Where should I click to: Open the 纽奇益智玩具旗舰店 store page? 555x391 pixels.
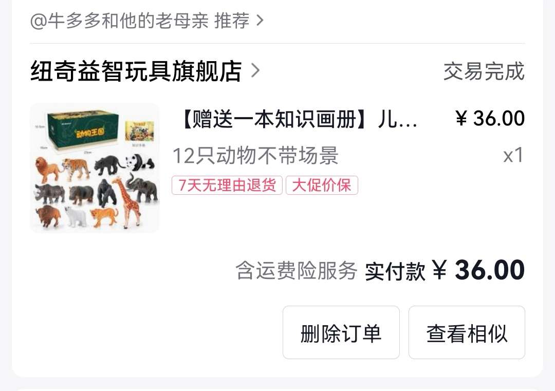point(136,71)
